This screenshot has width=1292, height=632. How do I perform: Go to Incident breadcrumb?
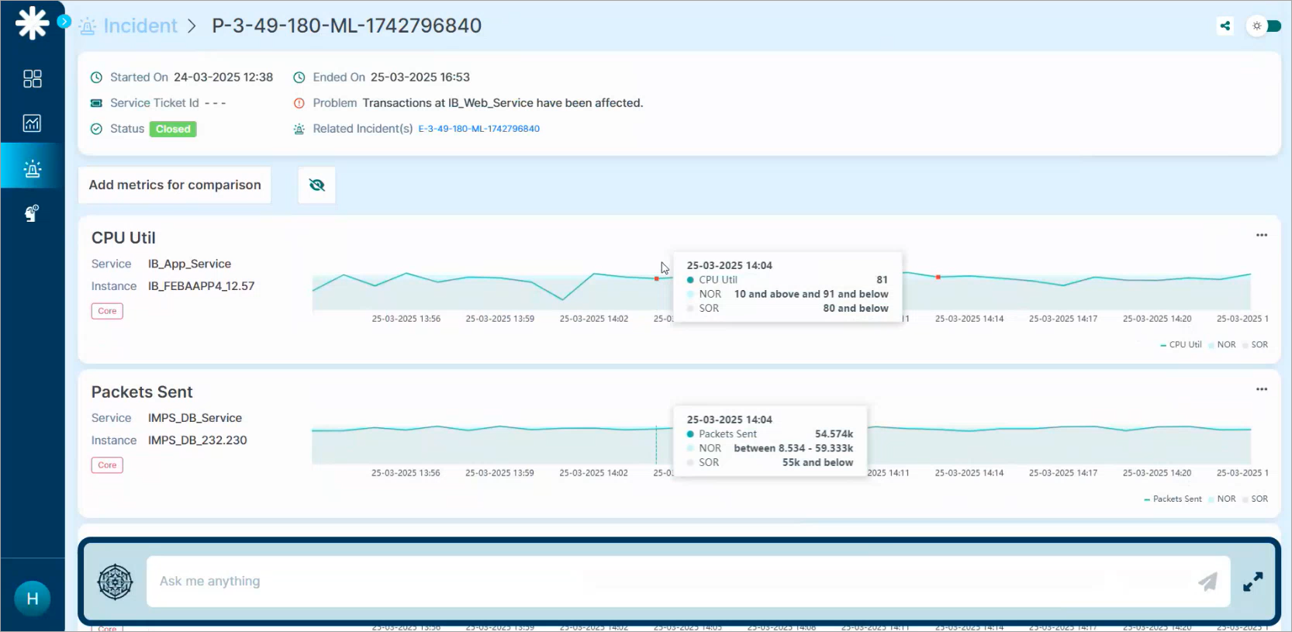[x=140, y=26]
